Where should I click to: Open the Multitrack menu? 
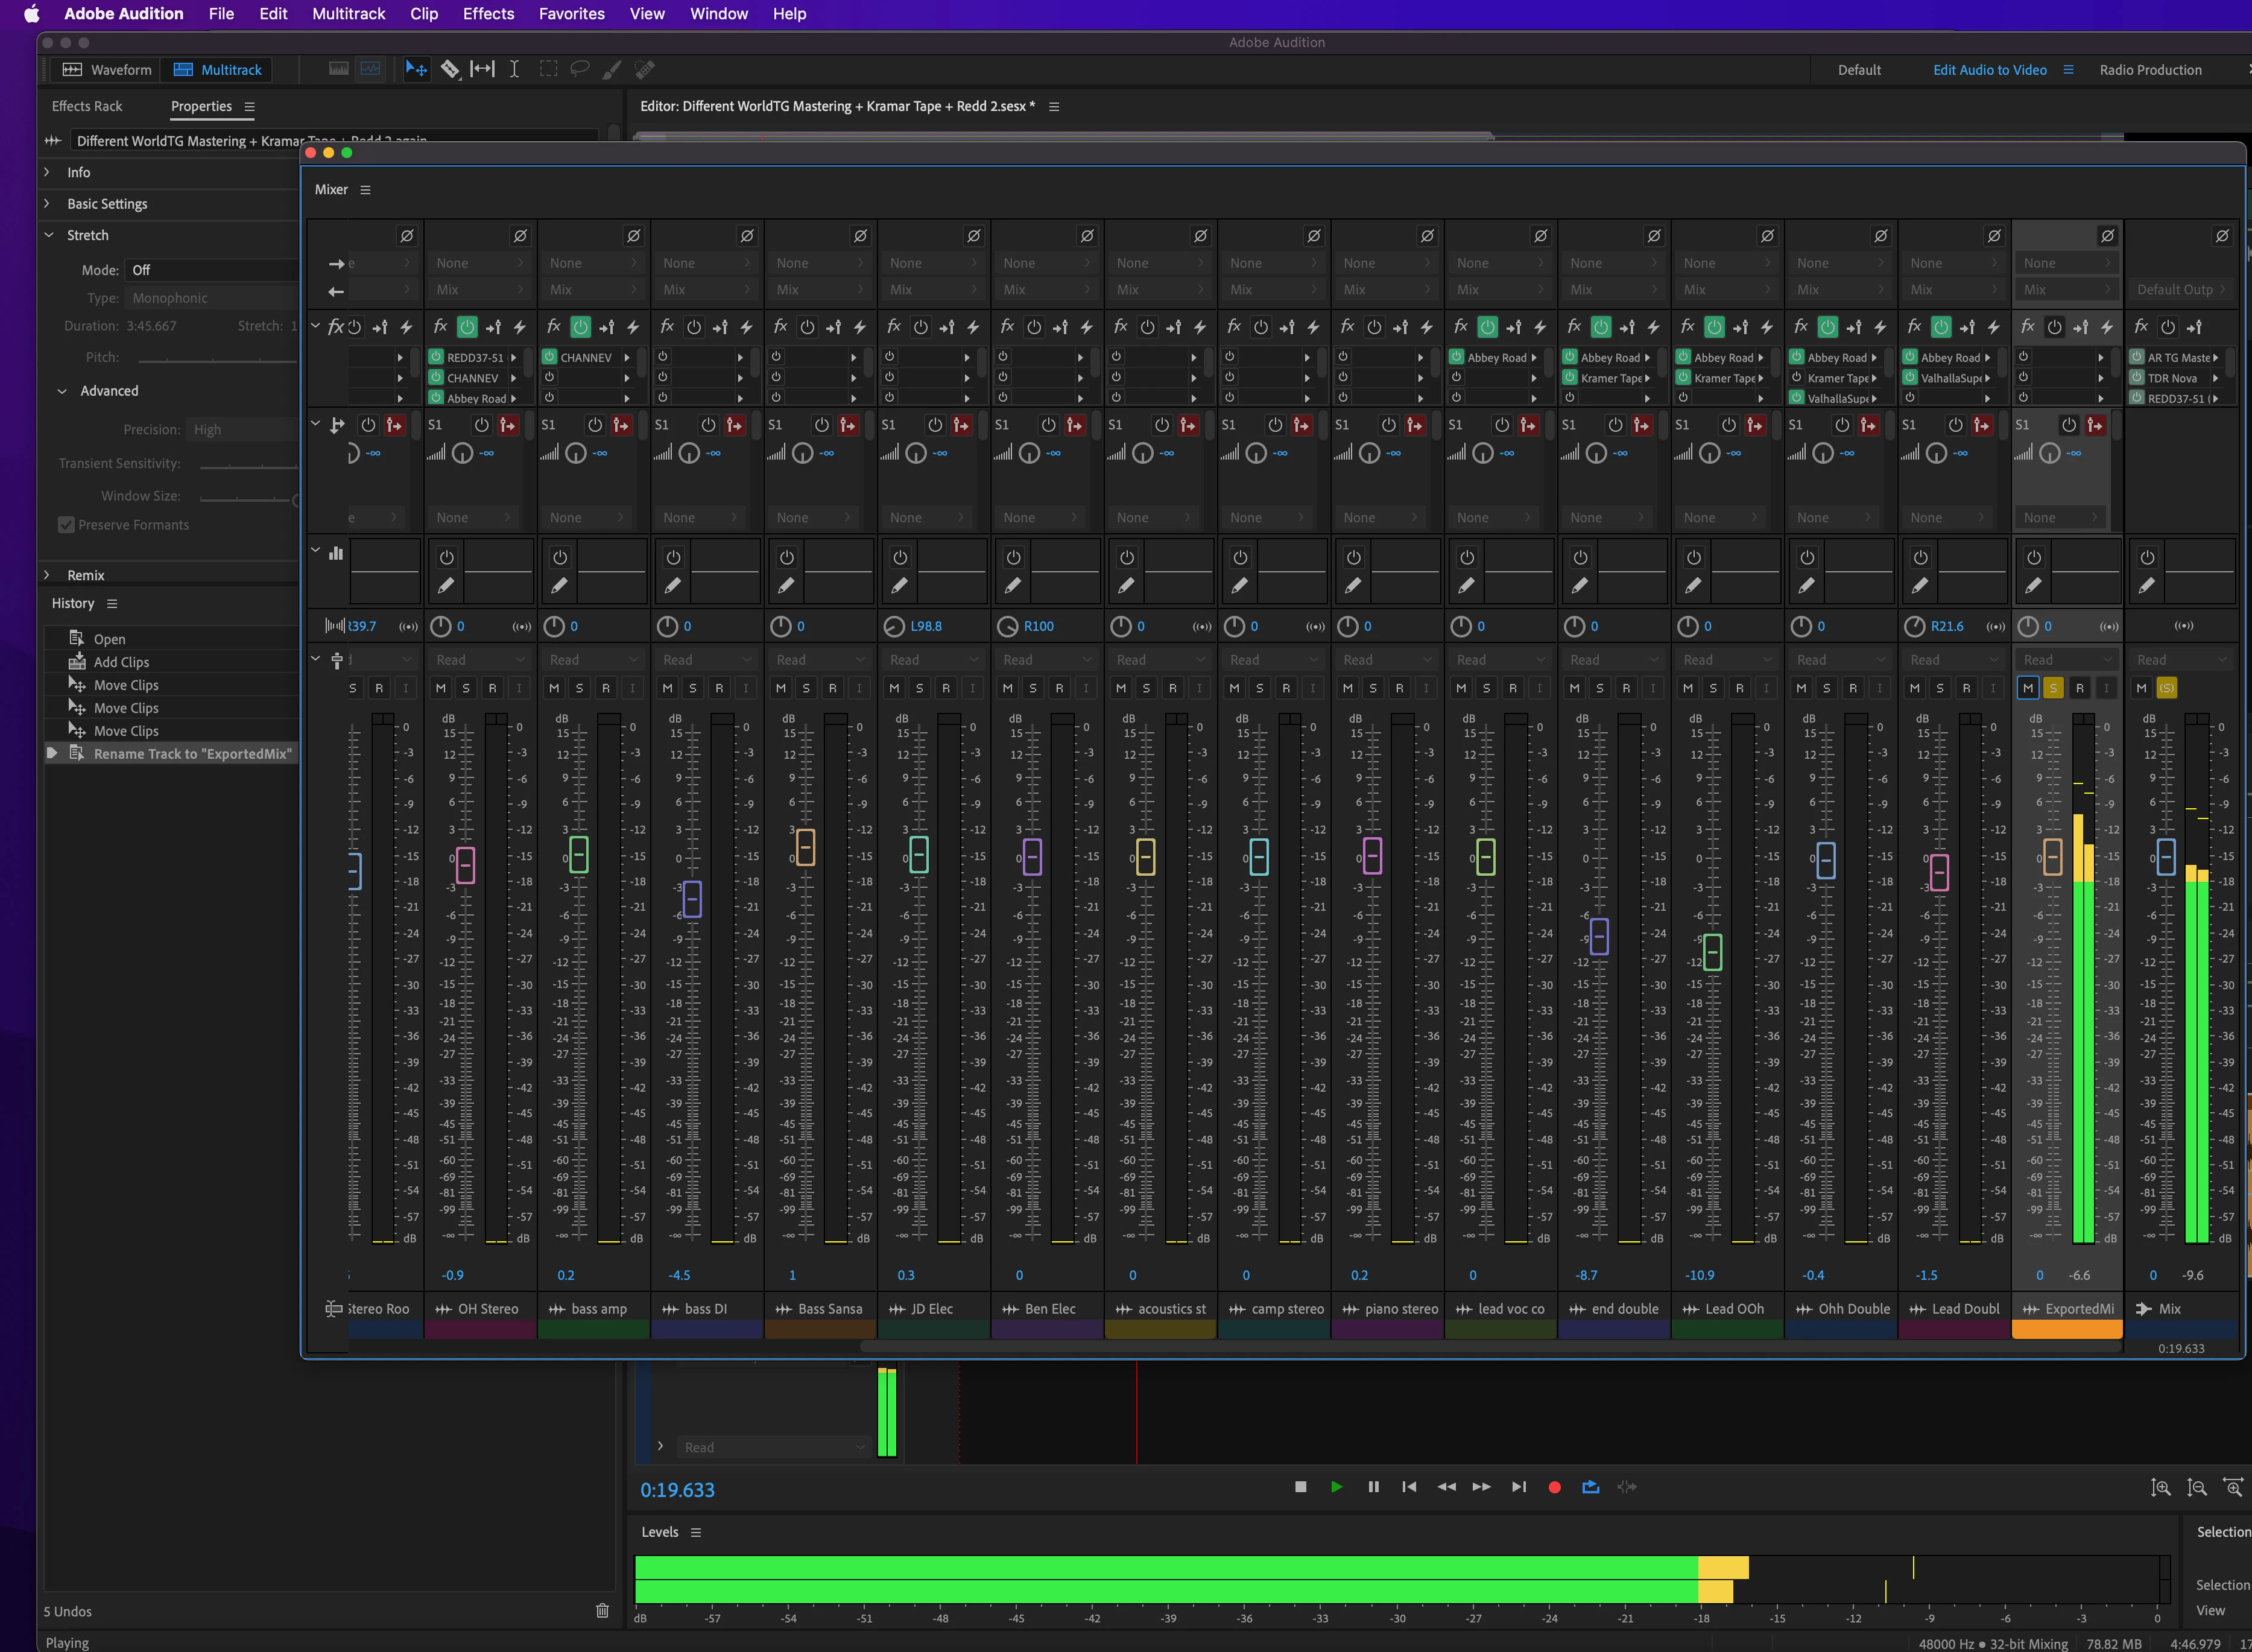click(x=348, y=14)
